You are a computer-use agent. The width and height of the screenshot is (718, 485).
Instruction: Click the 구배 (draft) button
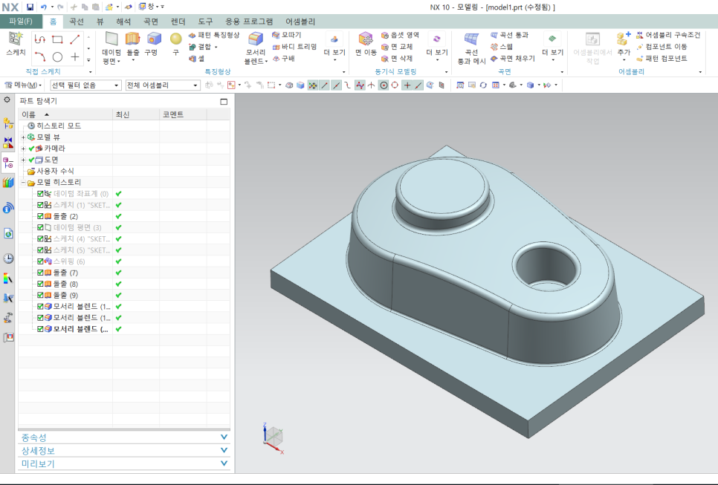(283, 59)
